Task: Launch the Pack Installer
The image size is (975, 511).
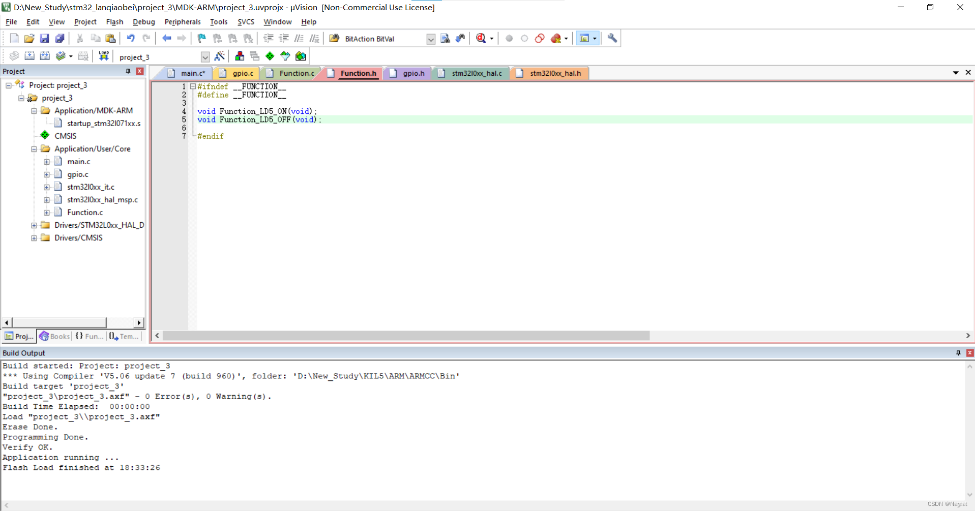Action: (301, 56)
